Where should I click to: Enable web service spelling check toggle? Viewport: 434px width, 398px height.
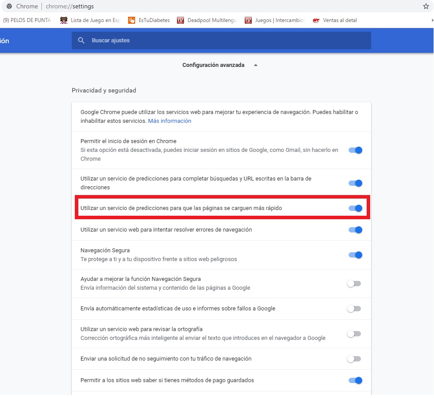(354, 334)
